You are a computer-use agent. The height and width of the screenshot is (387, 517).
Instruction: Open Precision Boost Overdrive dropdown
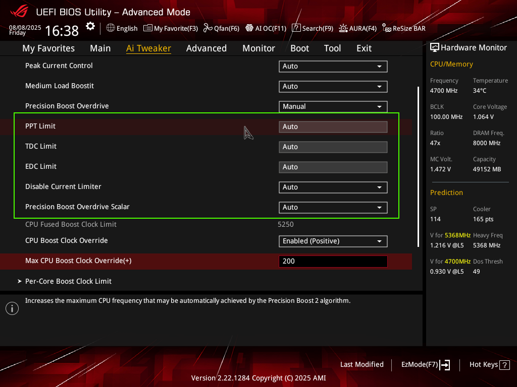tap(333, 107)
